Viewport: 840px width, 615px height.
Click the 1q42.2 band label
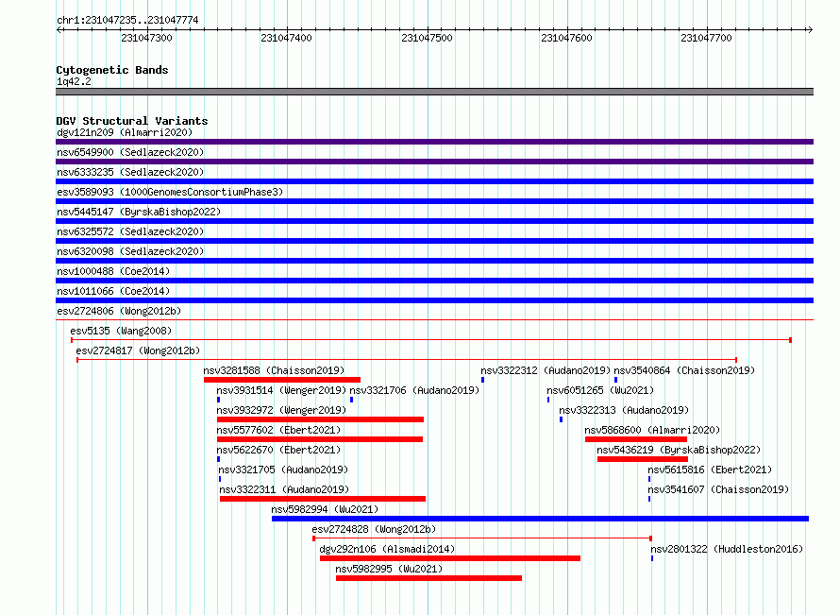click(x=74, y=81)
